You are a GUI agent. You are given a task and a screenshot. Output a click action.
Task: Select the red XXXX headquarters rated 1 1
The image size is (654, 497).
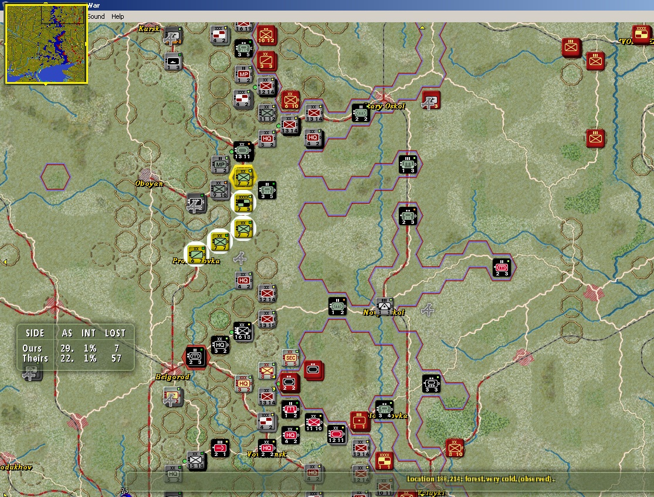coord(384,461)
